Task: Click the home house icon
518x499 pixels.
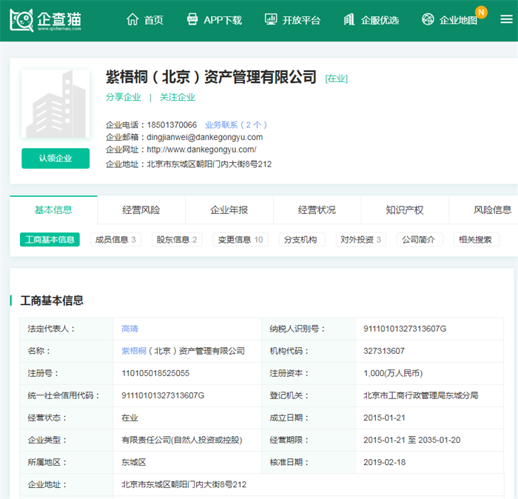Action: click(132, 19)
